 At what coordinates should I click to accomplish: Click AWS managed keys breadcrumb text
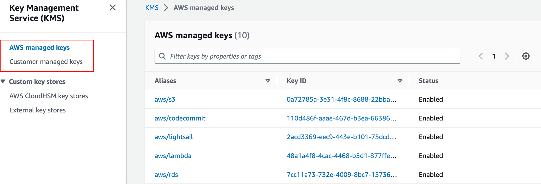204,8
